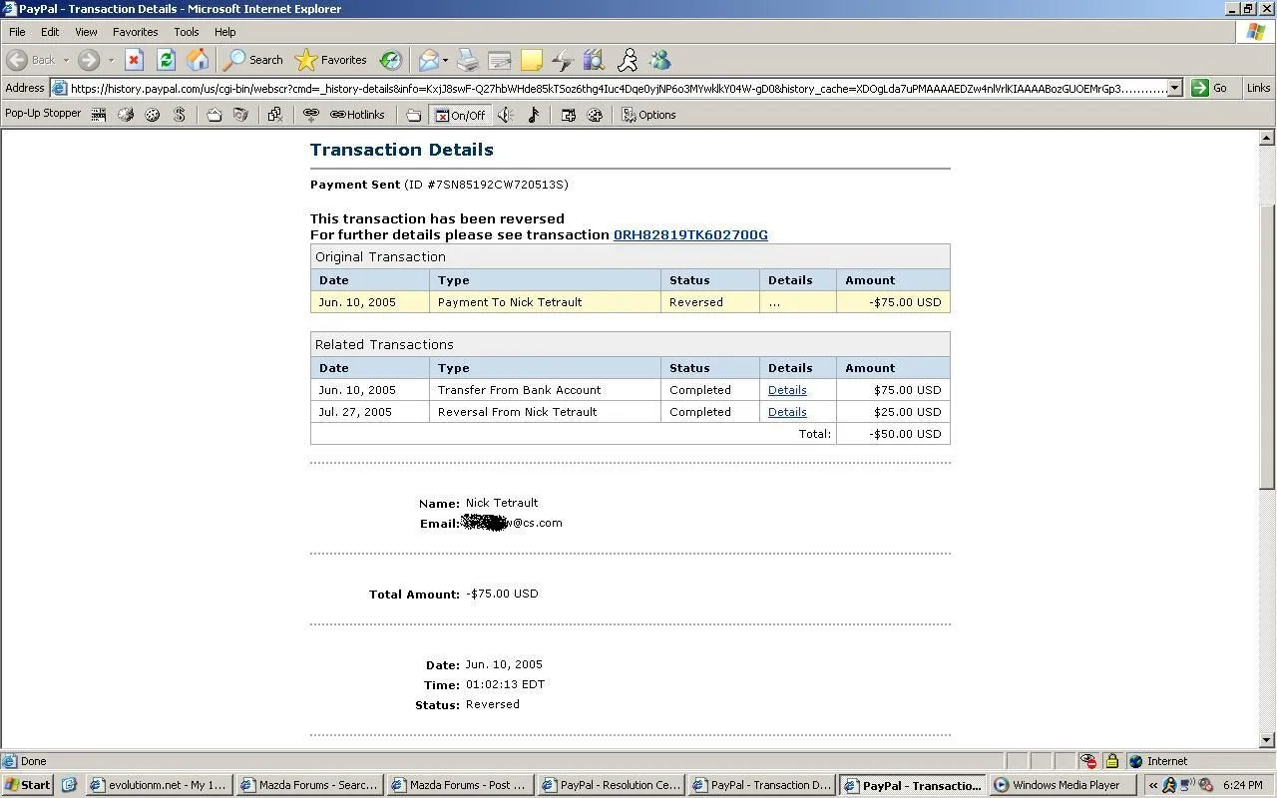Open Details for Transfer From Bank Account
Screen dimensions: 1277x798
click(787, 390)
